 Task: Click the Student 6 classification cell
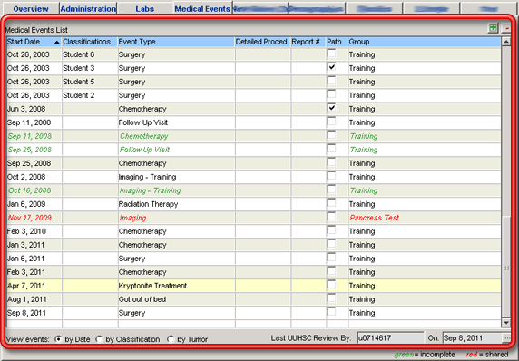[x=90, y=54]
